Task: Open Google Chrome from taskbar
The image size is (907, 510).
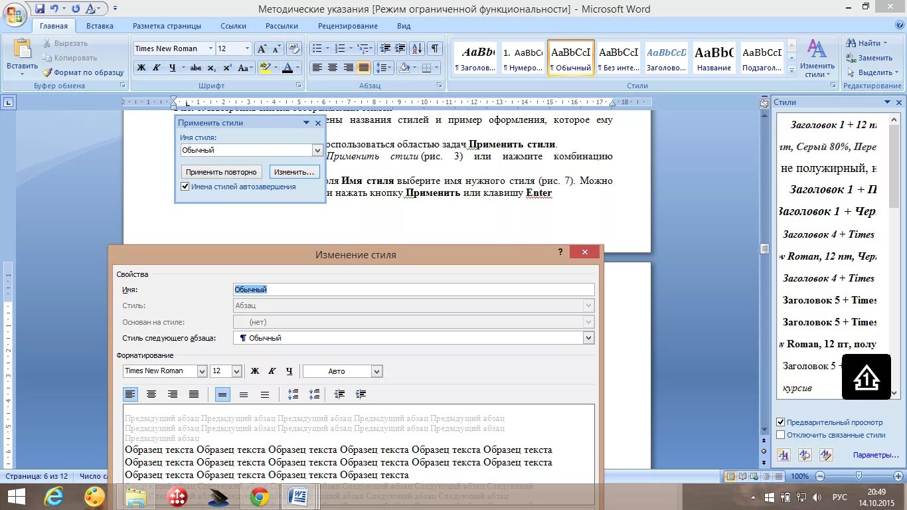Action: [x=260, y=497]
